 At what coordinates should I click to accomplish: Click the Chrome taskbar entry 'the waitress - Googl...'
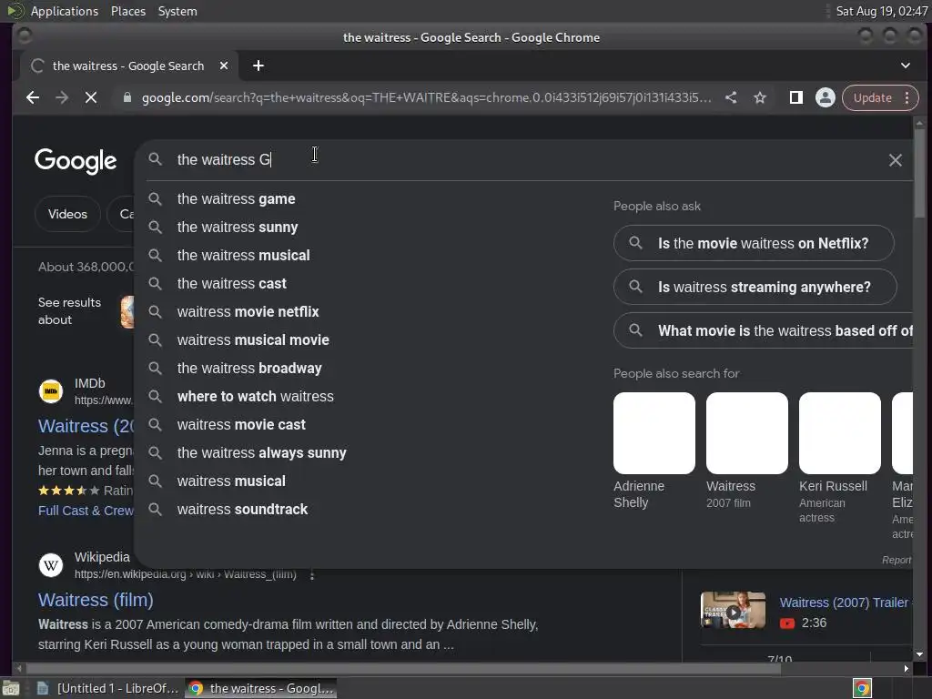pos(261,688)
